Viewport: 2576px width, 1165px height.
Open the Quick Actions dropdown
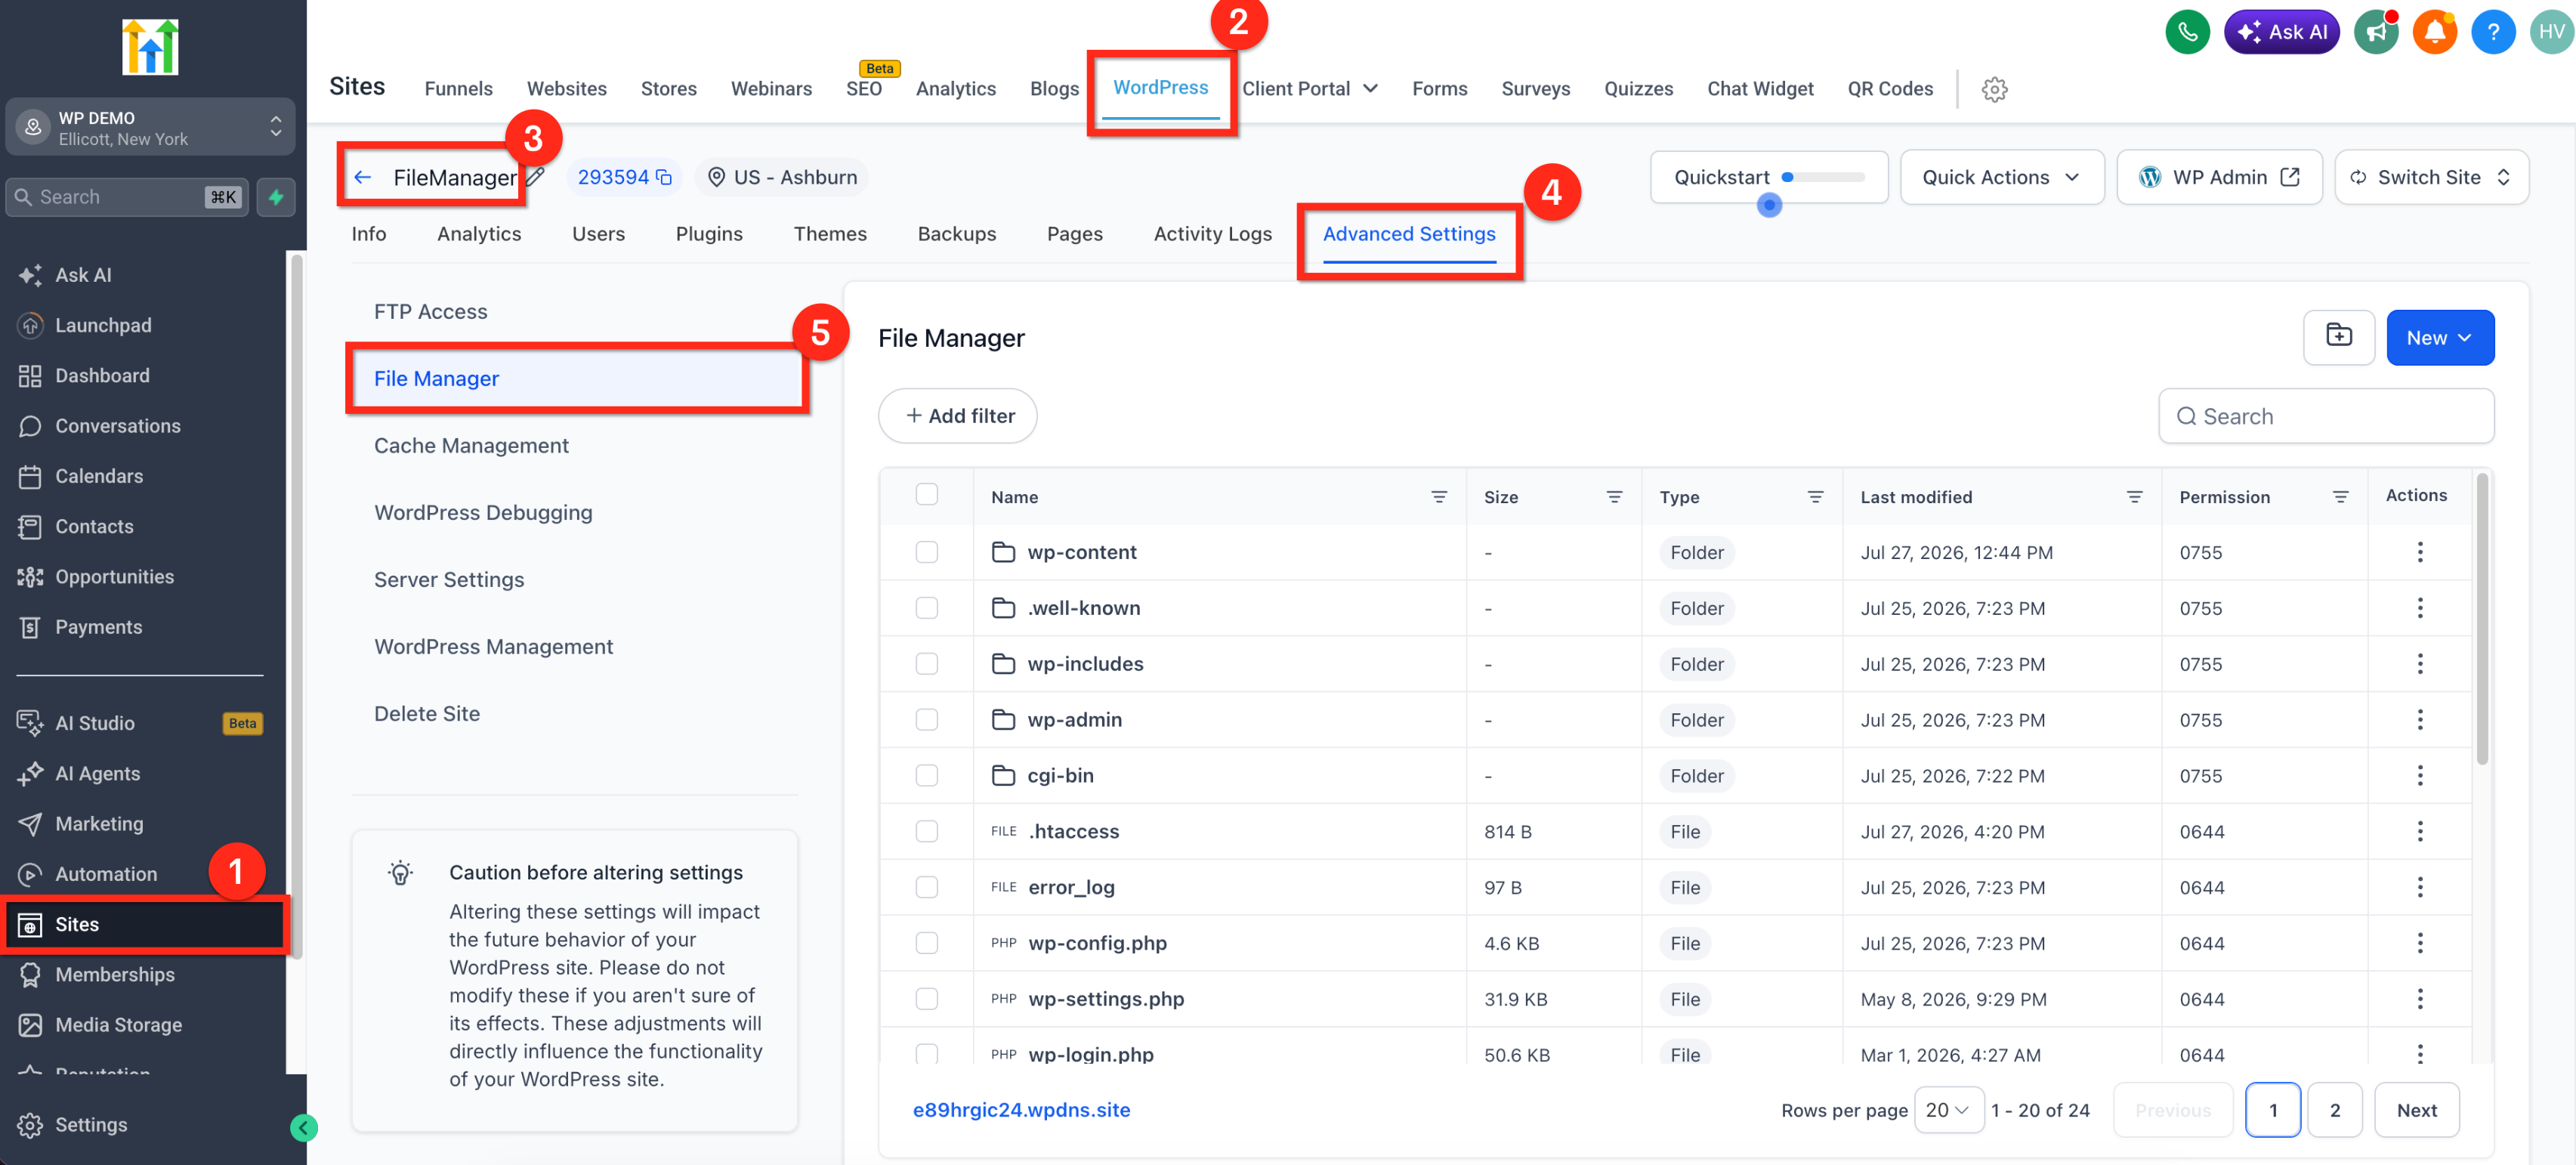tap(2001, 177)
